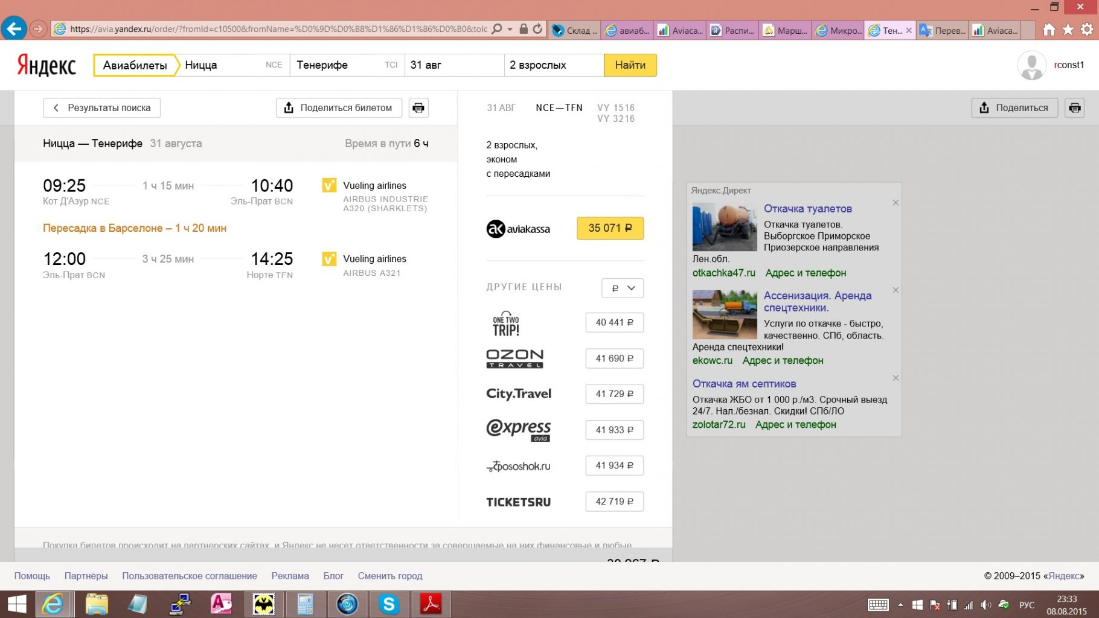Click the Сменить город link
The height and width of the screenshot is (618, 1099).
[x=390, y=576]
